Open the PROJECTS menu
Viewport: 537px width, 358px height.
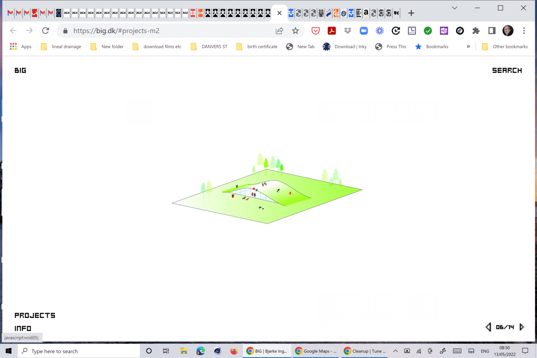[x=35, y=315]
